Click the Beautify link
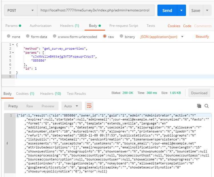The width and height of the screenshot is (214, 177). coord(202,37)
